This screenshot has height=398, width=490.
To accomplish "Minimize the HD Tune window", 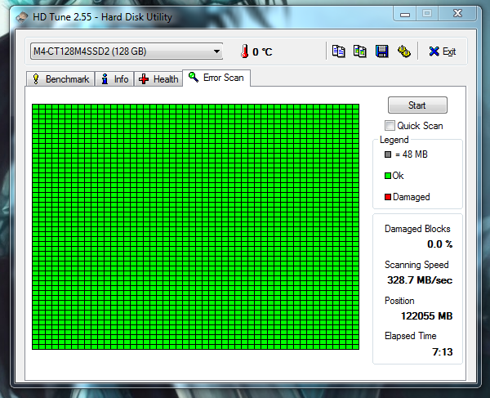I will [x=405, y=14].
